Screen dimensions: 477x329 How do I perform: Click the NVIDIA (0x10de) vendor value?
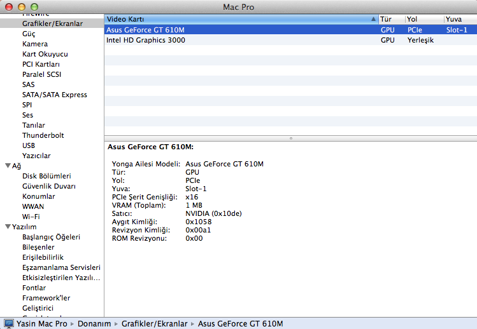coord(213,213)
